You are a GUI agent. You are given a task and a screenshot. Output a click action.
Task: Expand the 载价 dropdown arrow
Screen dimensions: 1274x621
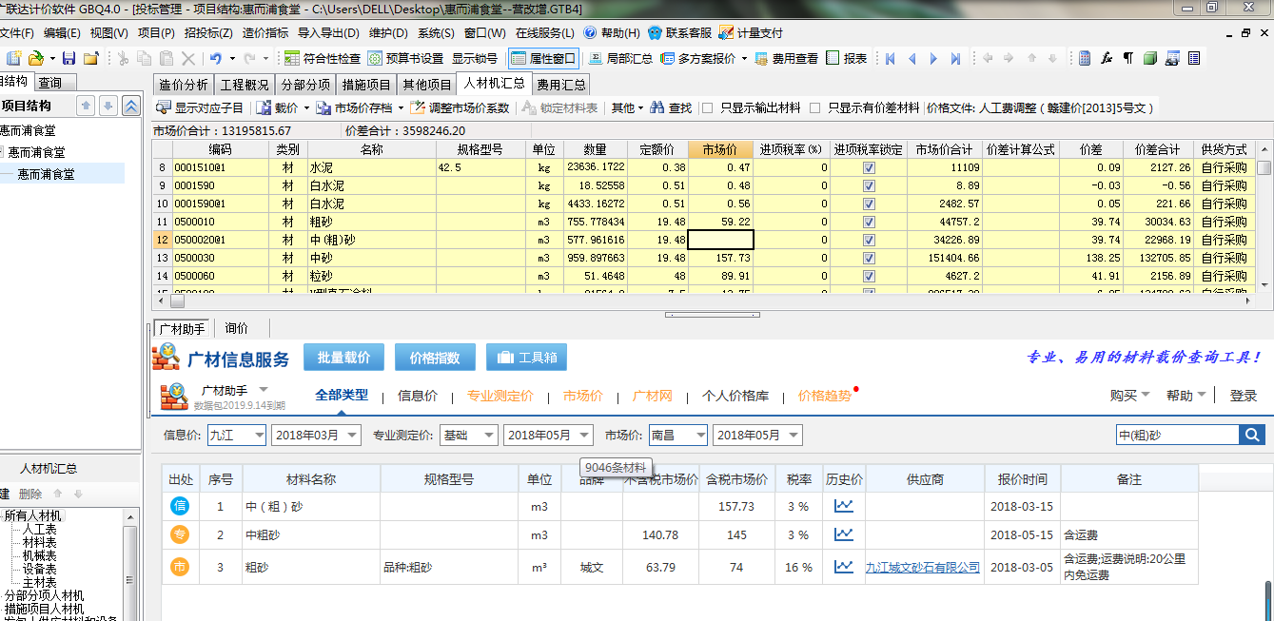pyautogui.click(x=306, y=108)
